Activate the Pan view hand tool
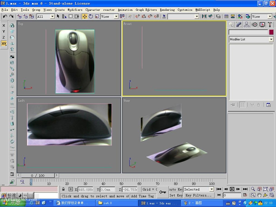 [259, 196]
